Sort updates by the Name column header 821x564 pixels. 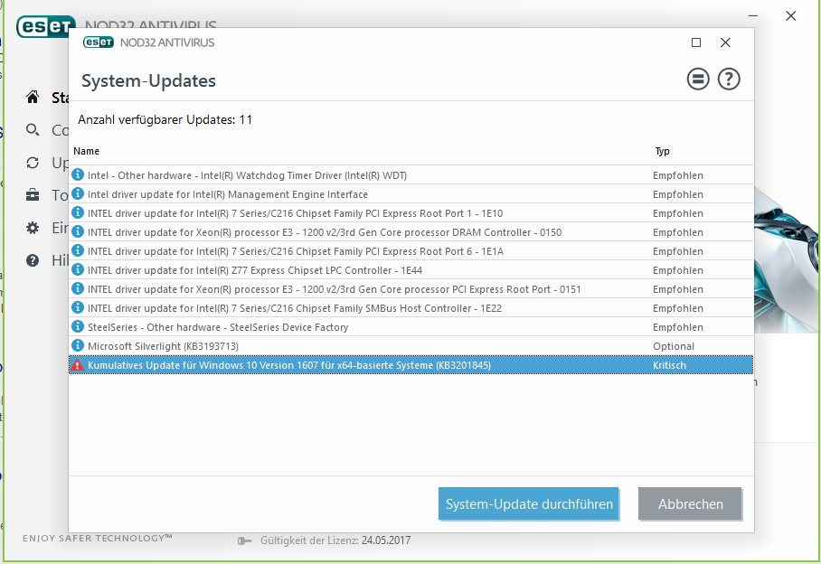(x=87, y=151)
